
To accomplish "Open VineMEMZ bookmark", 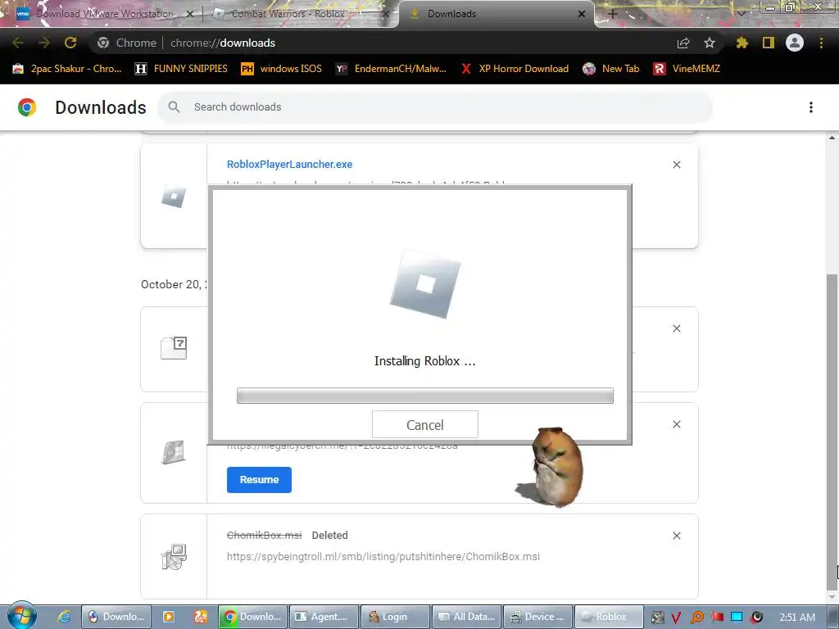I will coord(687,69).
